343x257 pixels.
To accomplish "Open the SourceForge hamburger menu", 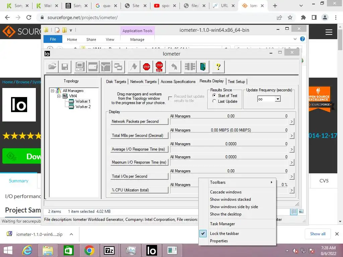I will (329, 32).
